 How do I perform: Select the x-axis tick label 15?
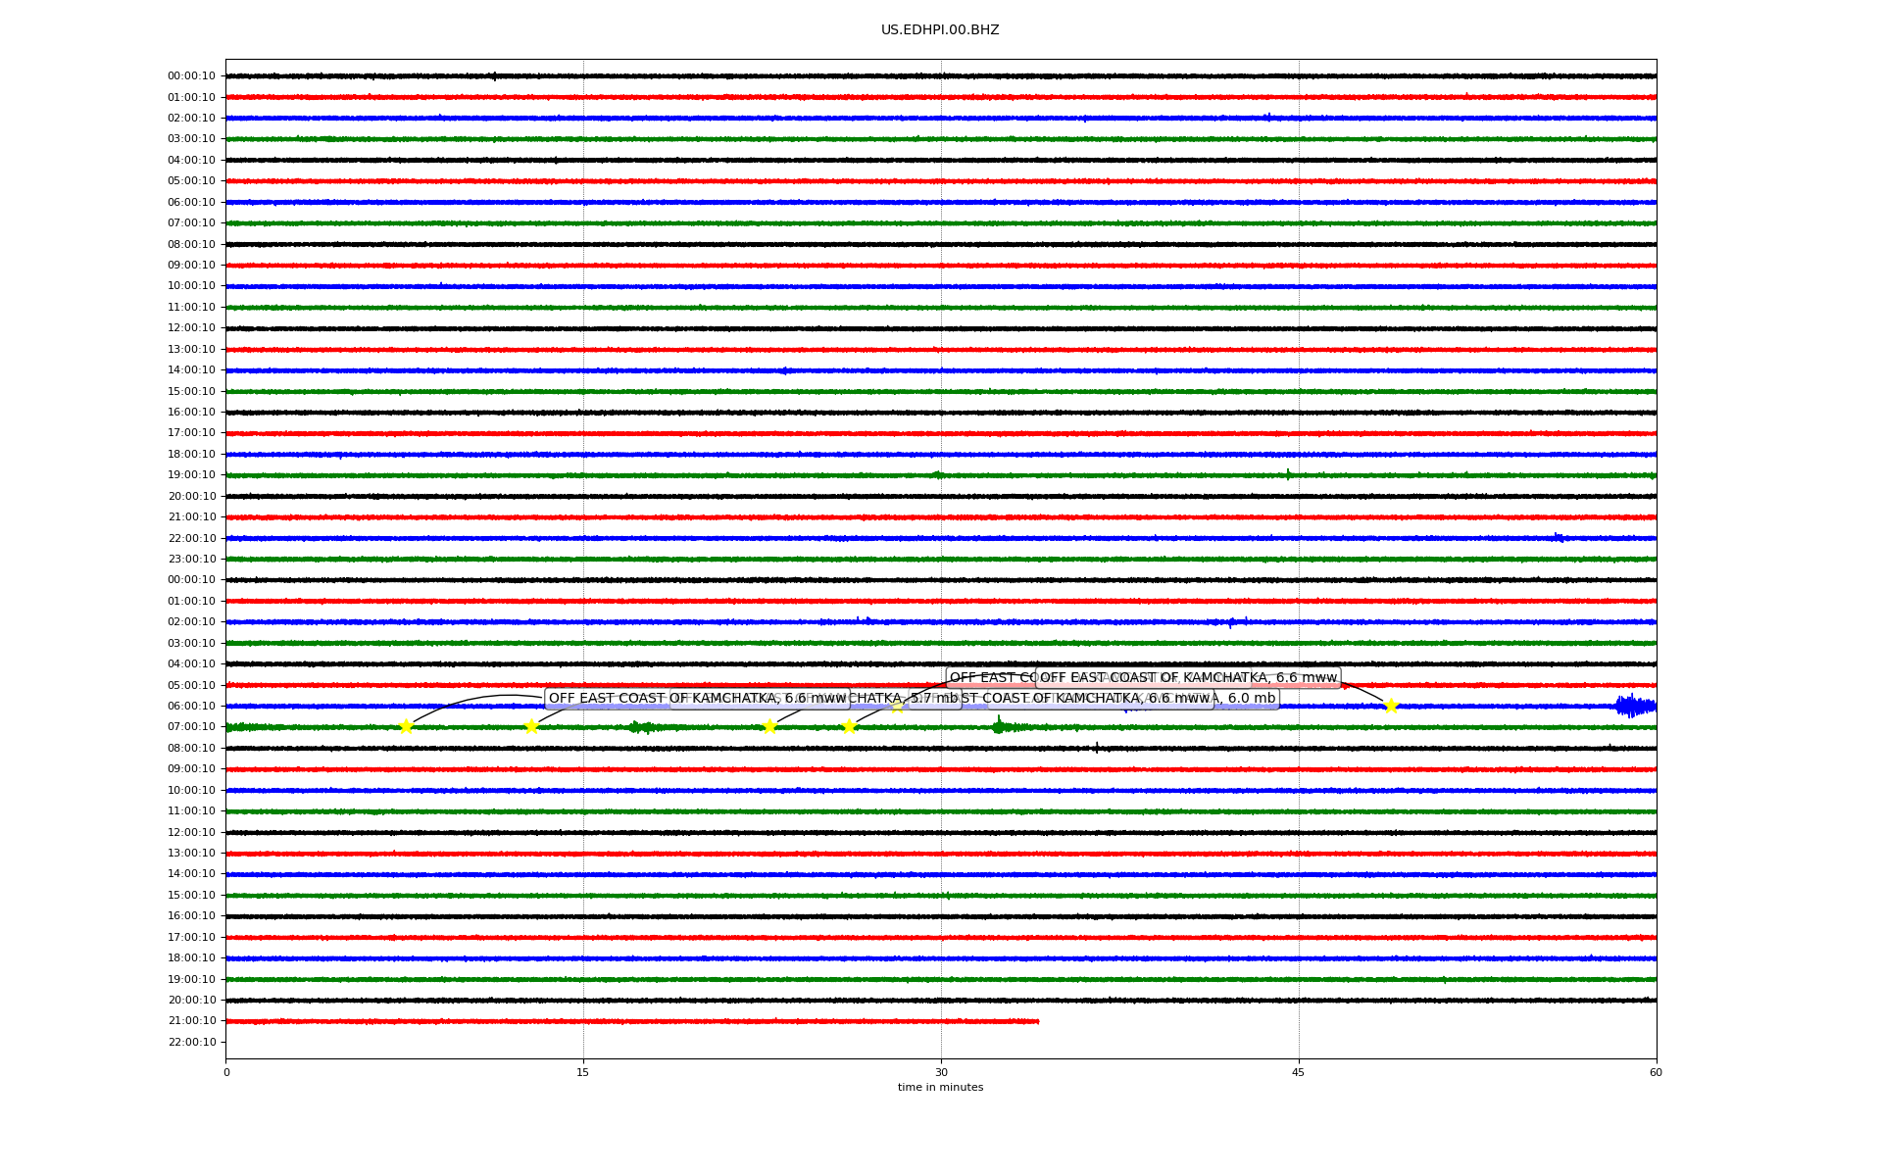(x=583, y=1072)
